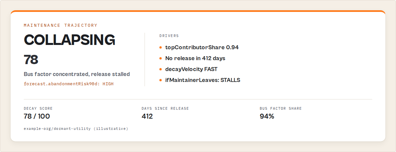Screen dimensions: 396x152
Task: Click forecast.abandonmentRisk90d: HIGH code line
Action: (x=69, y=84)
